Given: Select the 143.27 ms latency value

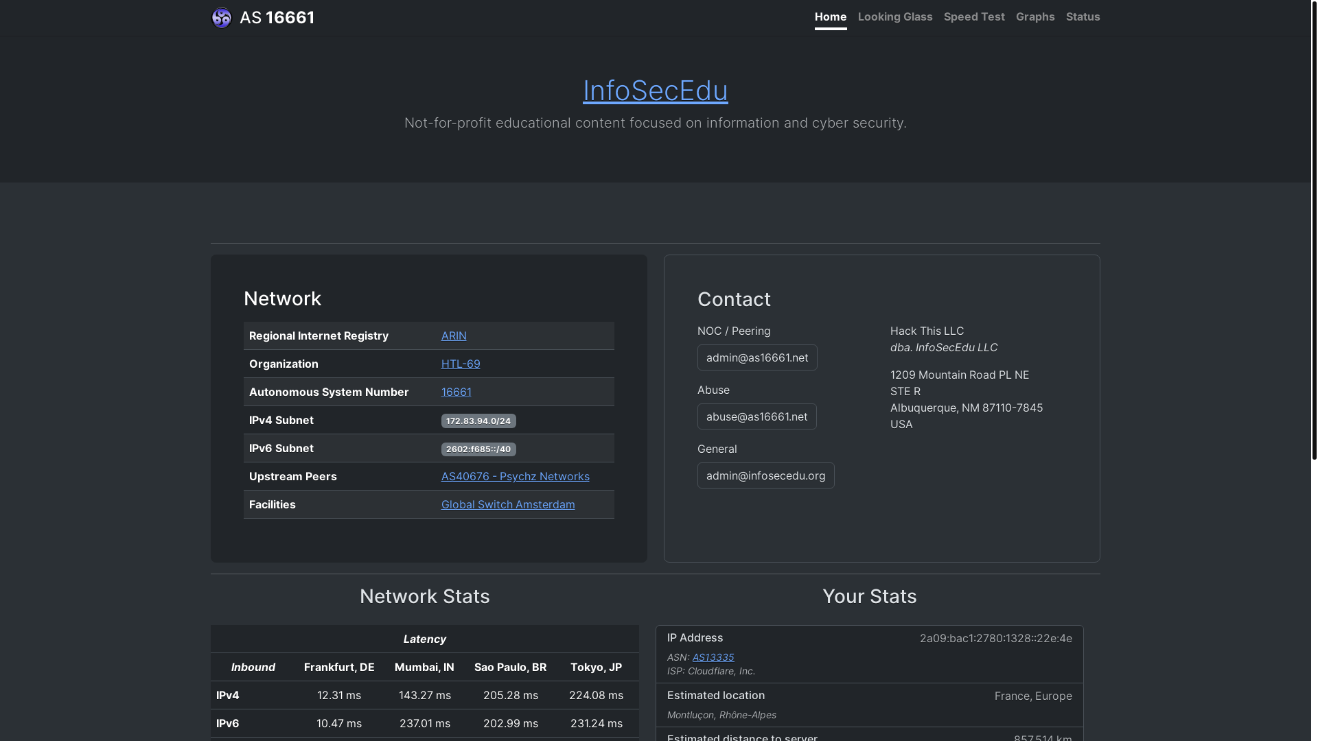Looking at the screenshot, I should pyautogui.click(x=425, y=695).
